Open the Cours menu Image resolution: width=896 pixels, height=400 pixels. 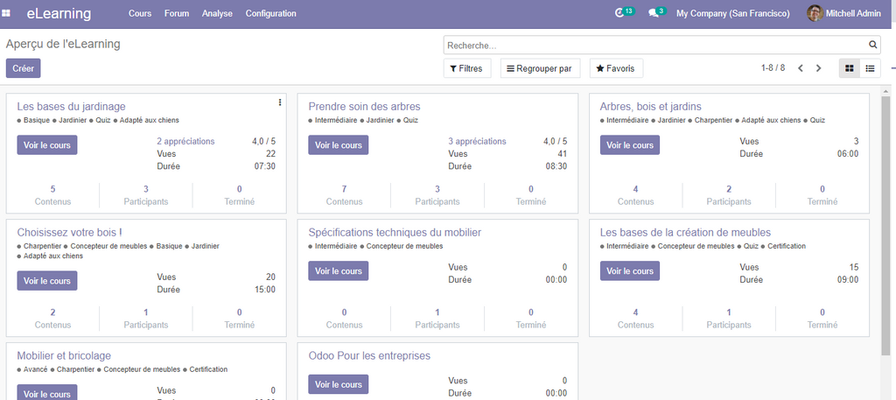point(139,13)
